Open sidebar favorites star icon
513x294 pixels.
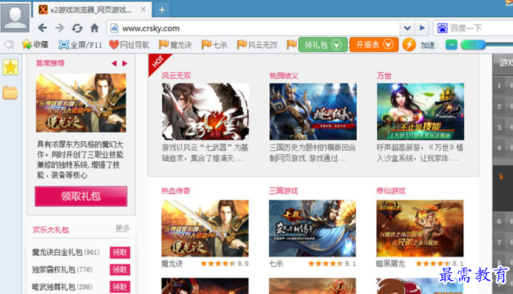point(10,67)
